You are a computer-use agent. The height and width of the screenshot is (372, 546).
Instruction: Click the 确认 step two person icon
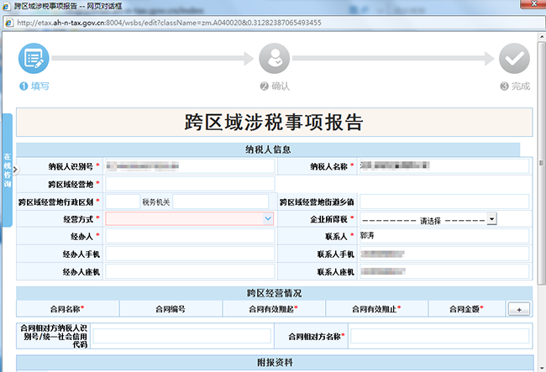pyautogui.click(x=273, y=59)
